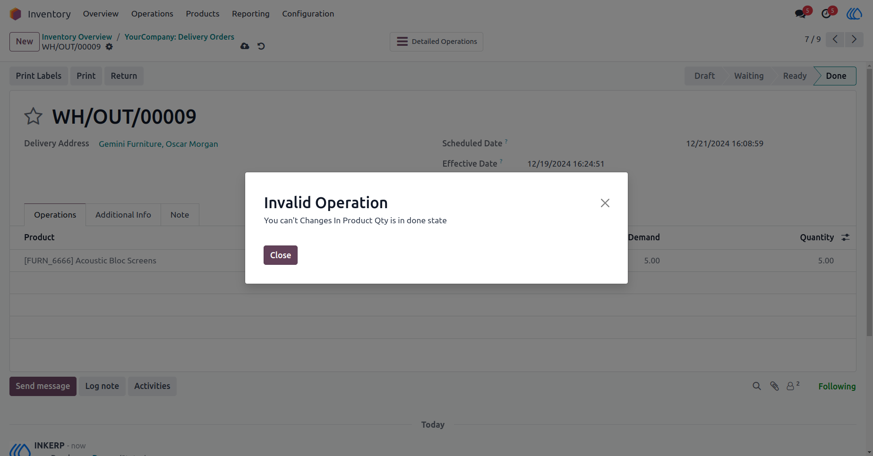The image size is (873, 456).
Task: Click the 7 / 9 record pager
Action: (813, 39)
